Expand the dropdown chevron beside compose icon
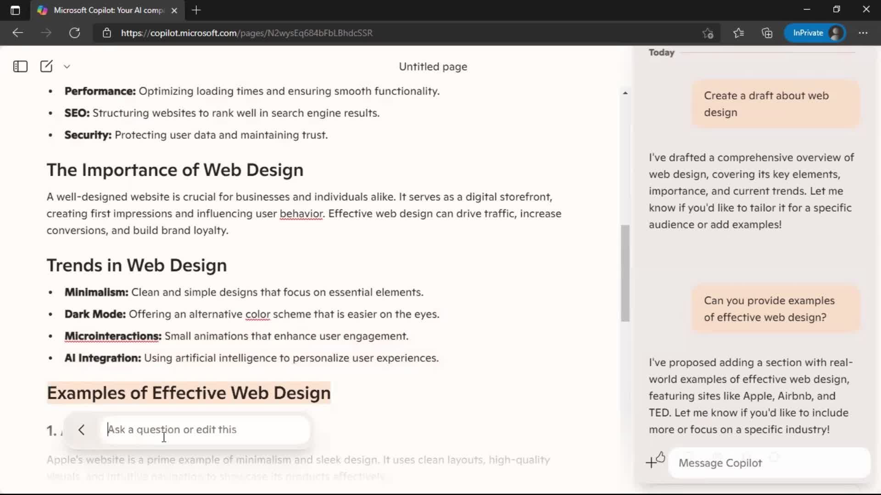The height and width of the screenshot is (495, 881). pos(67,66)
